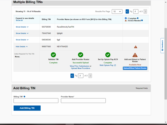Go to previous page using bottom arrow
The image size is (167, 125).
tap(72, 76)
